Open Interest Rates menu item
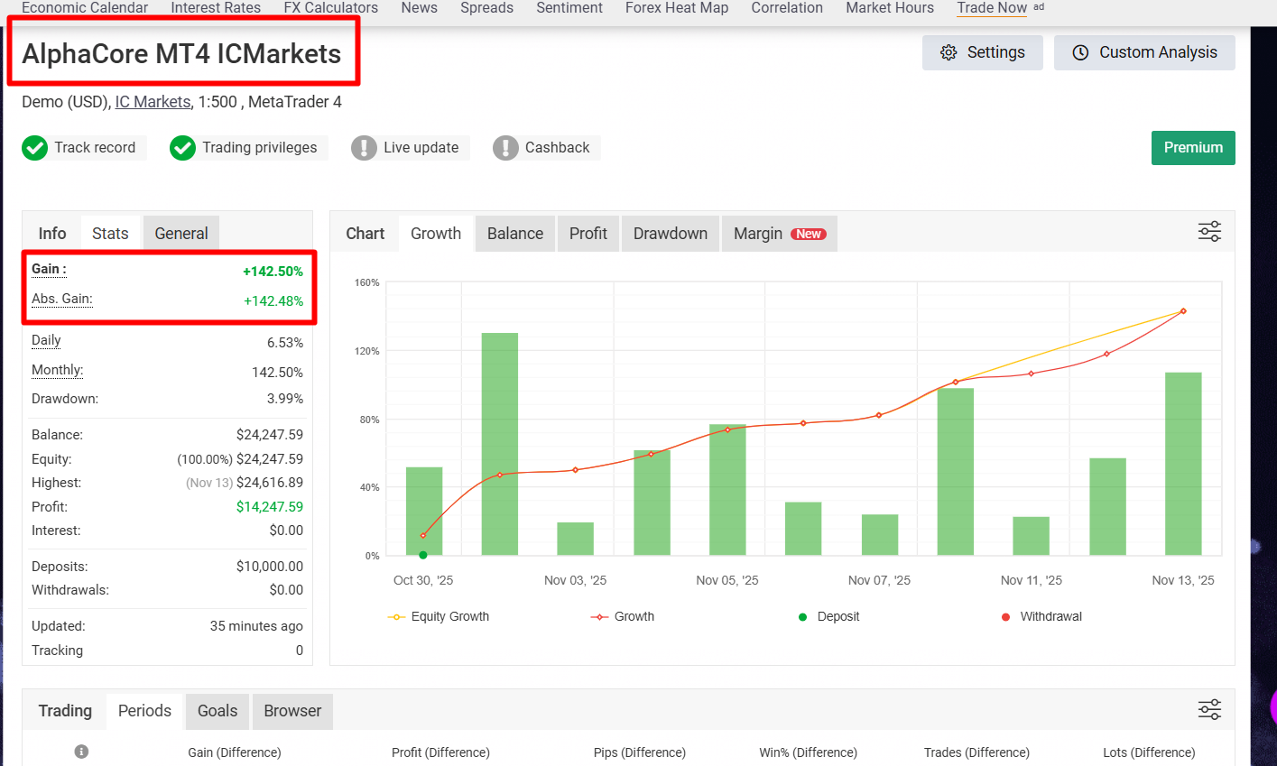The width and height of the screenshot is (1277, 766). (216, 8)
